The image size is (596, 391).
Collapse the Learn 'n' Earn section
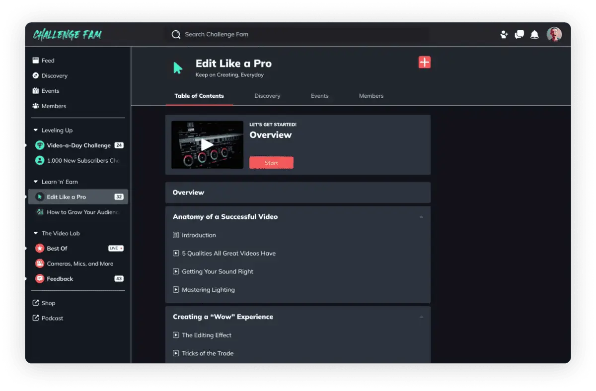(x=36, y=182)
